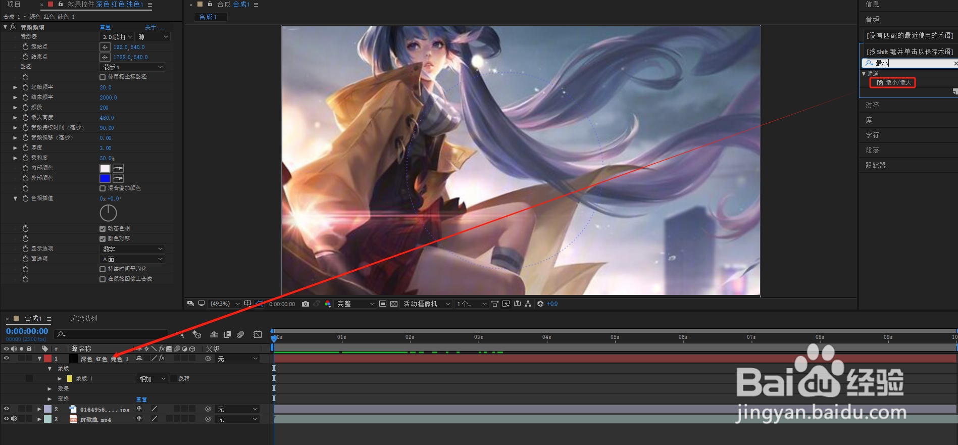
Task: Click 重置 link in 变换 timeline row
Action: point(141,399)
